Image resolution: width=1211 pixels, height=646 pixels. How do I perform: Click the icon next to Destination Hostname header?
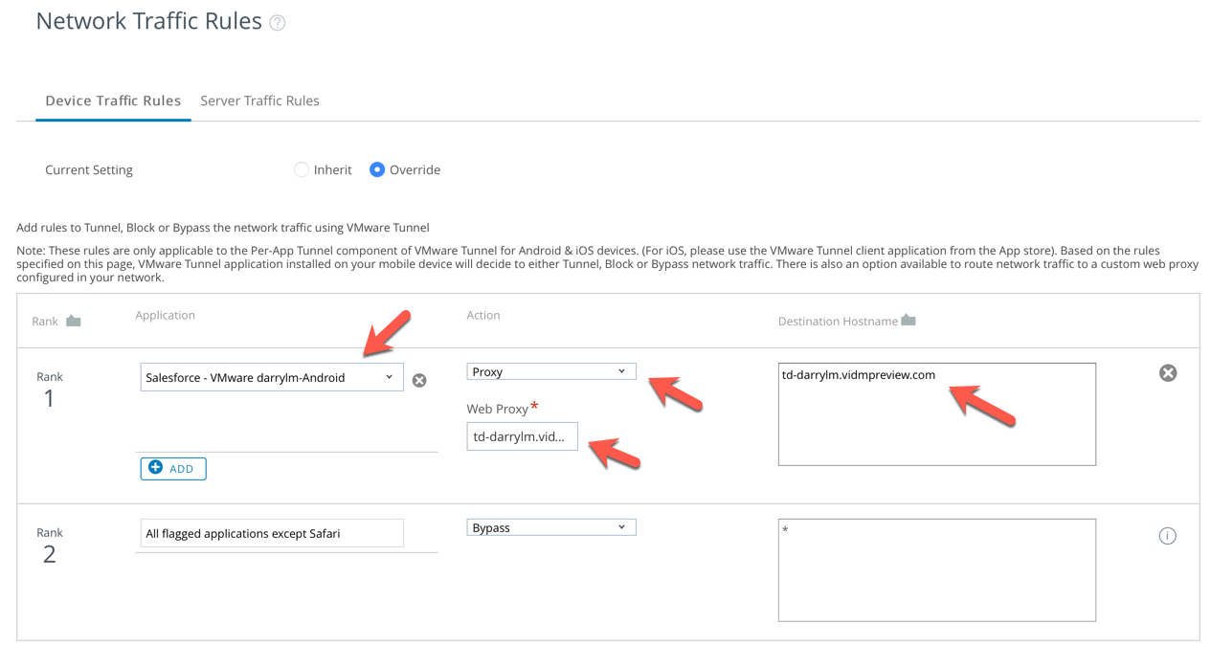(x=908, y=321)
